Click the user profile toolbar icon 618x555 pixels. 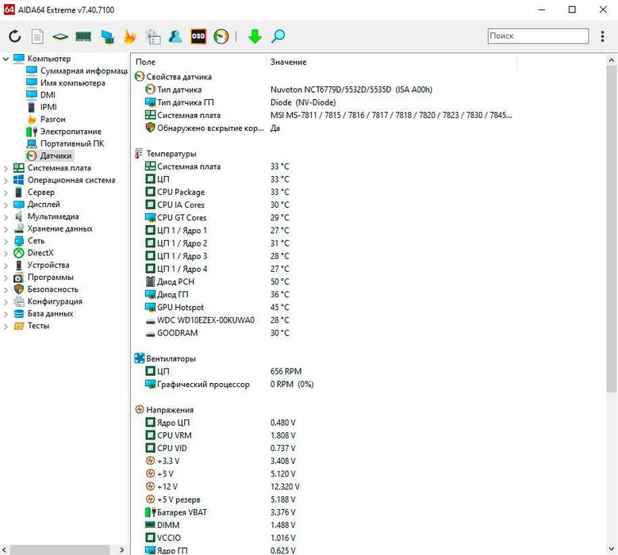tap(175, 36)
